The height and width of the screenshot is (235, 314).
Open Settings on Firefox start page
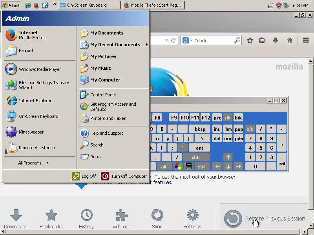[x=192, y=219]
